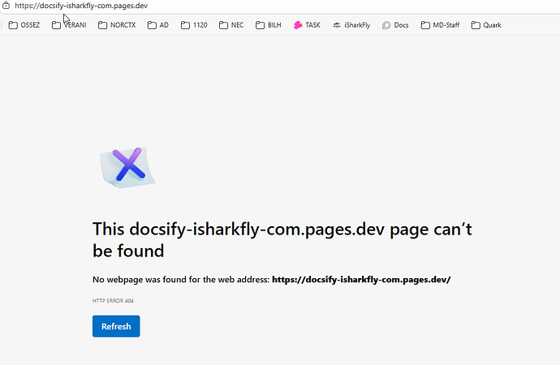Click the error page X illustration
Viewport: 560px width, 365px height.
(x=127, y=167)
